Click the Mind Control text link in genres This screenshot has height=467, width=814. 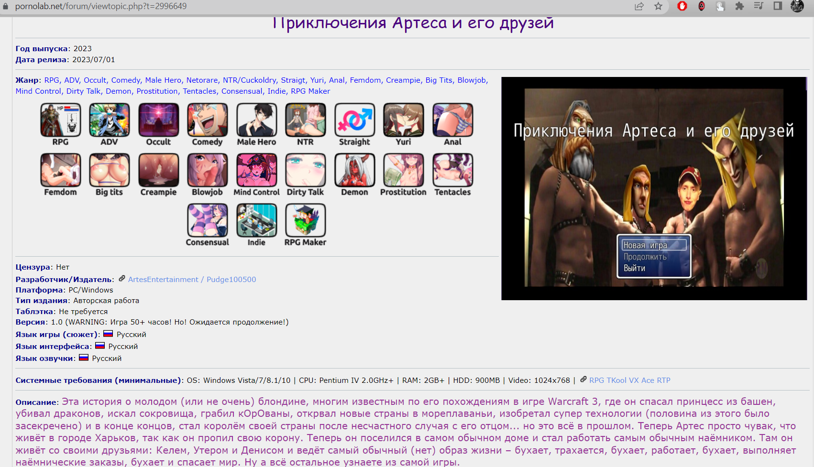tap(38, 91)
